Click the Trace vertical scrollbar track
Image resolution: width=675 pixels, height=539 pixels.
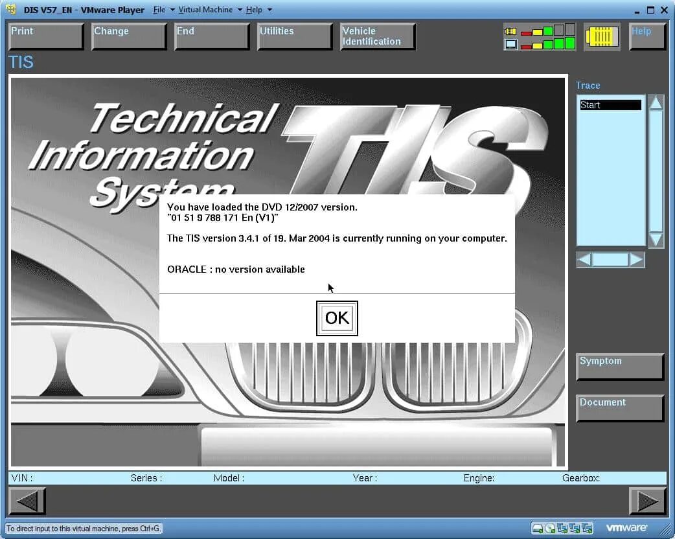[x=656, y=171]
